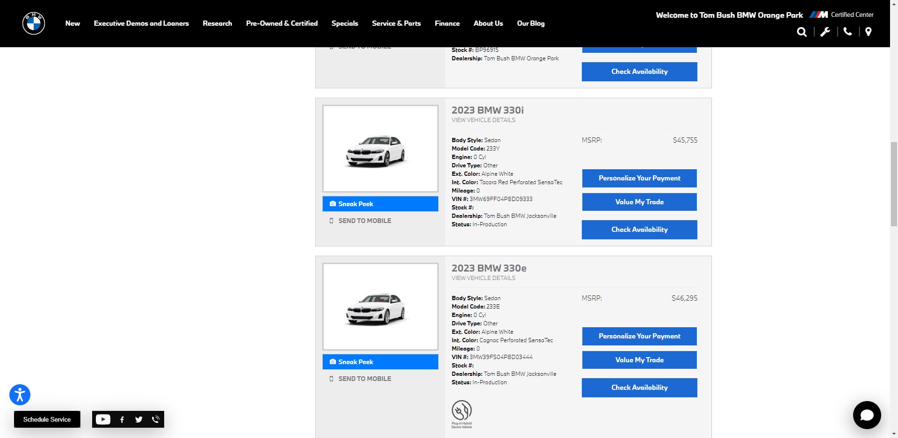Open the accessibility widget icon
Viewport: 898px width, 438px height.
[x=20, y=395]
